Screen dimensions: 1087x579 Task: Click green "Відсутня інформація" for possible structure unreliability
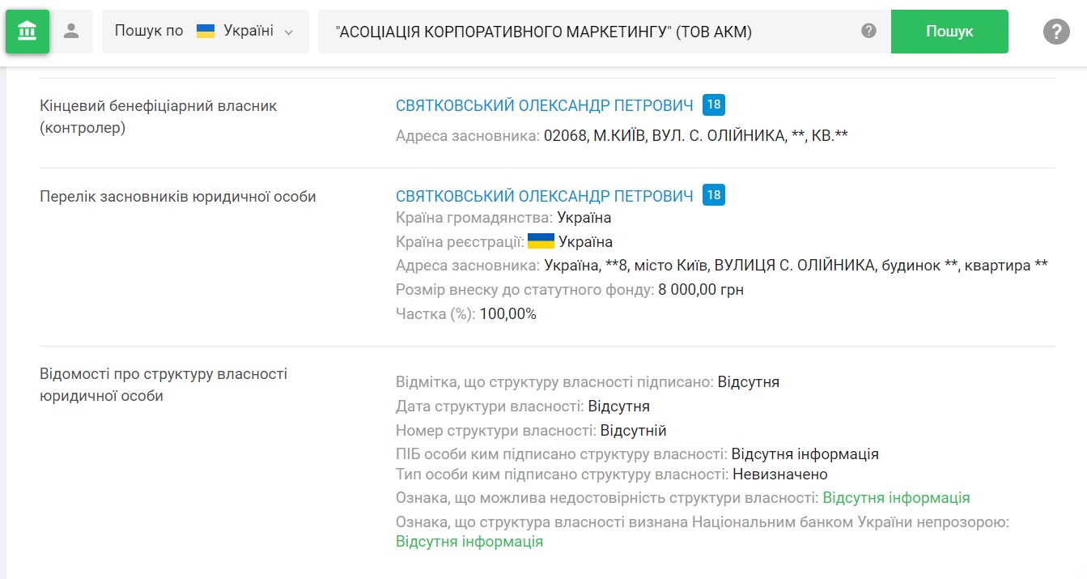point(896,498)
